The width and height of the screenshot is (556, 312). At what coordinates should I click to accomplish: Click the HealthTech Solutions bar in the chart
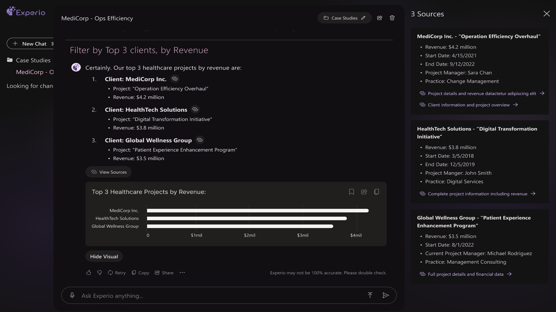point(247,218)
